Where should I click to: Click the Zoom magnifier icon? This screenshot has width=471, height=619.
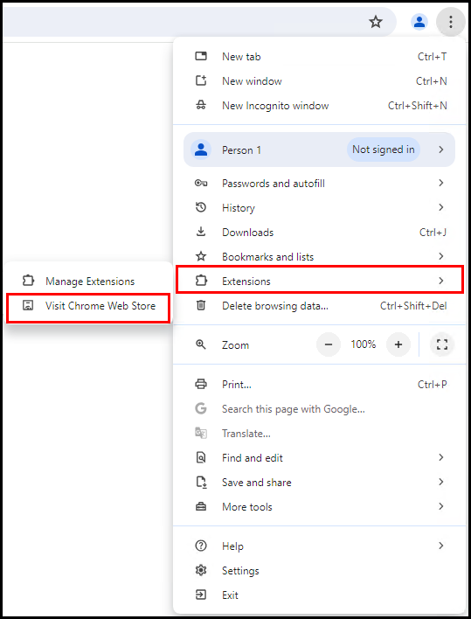coord(201,344)
